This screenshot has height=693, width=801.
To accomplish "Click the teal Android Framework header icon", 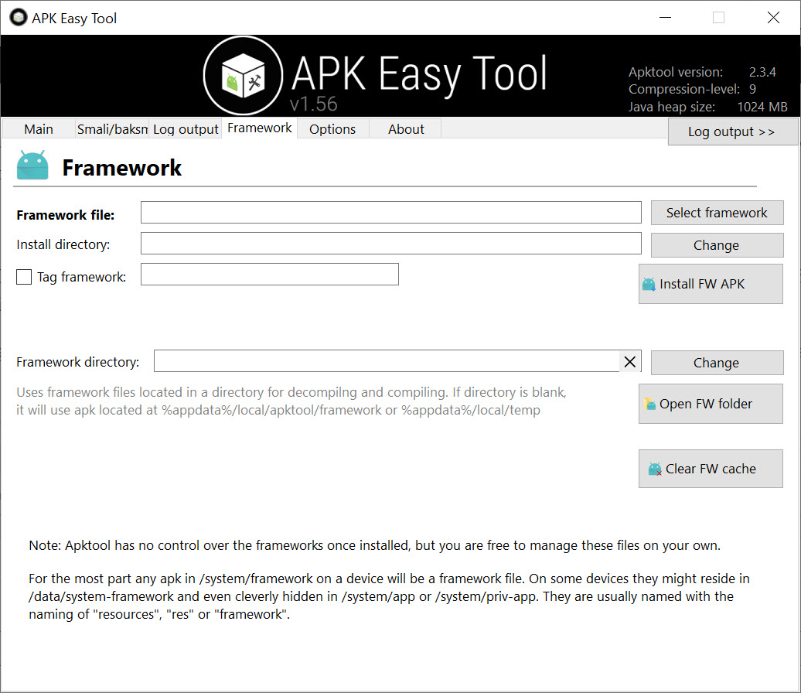I will [32, 165].
